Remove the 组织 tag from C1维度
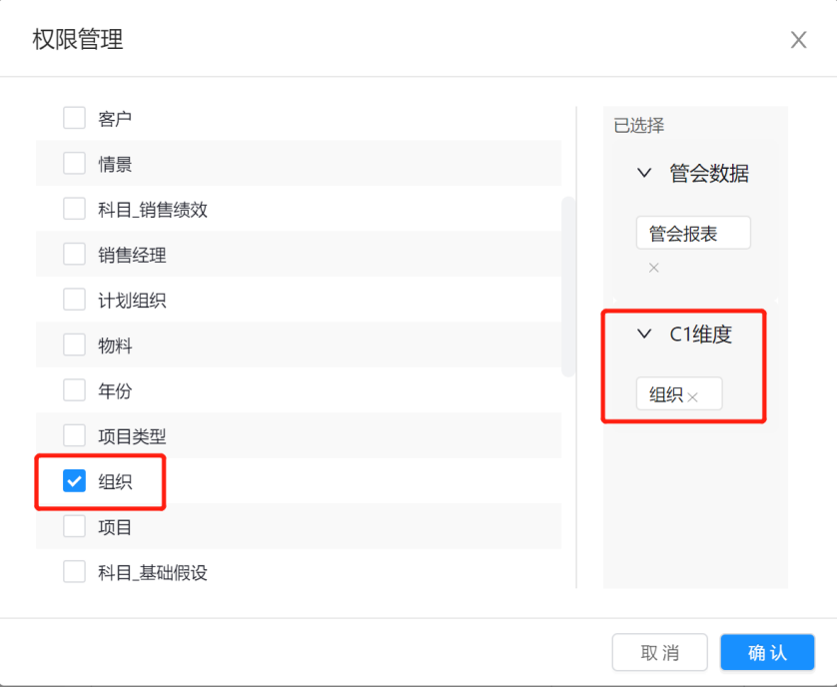837x687 pixels. (692, 397)
